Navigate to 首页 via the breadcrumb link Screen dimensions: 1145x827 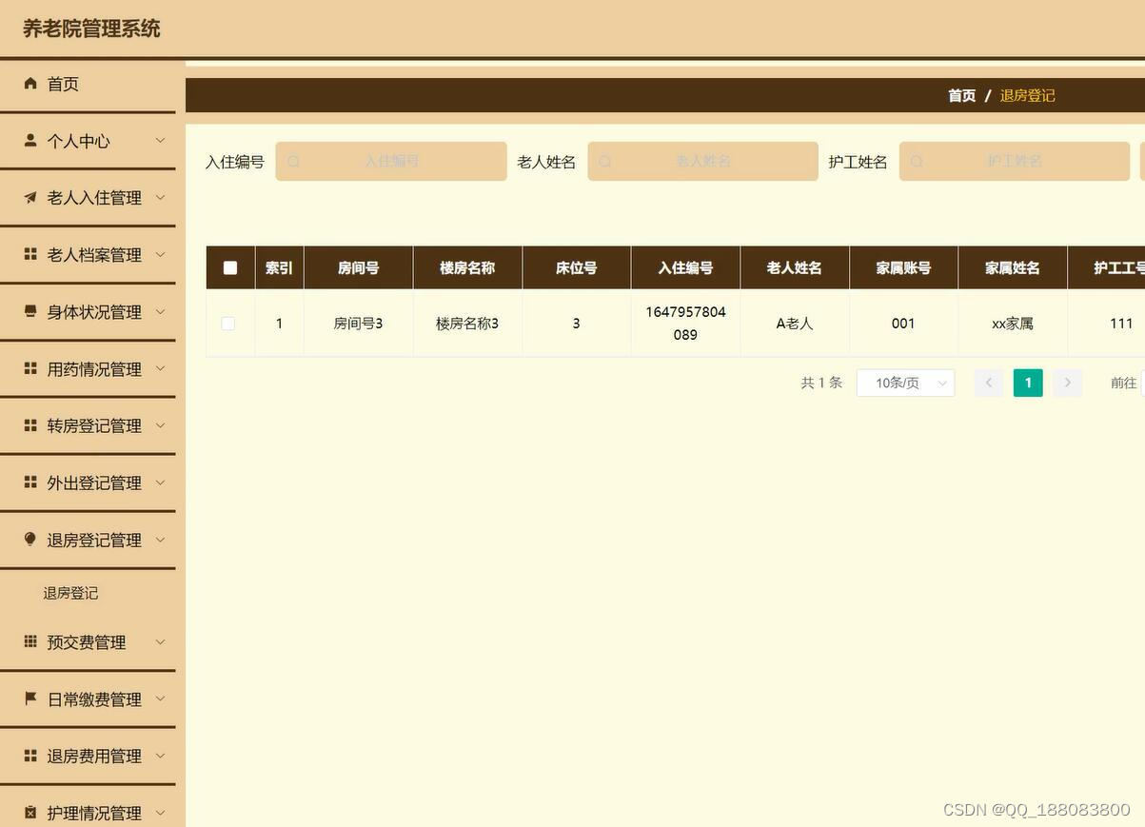coord(961,92)
